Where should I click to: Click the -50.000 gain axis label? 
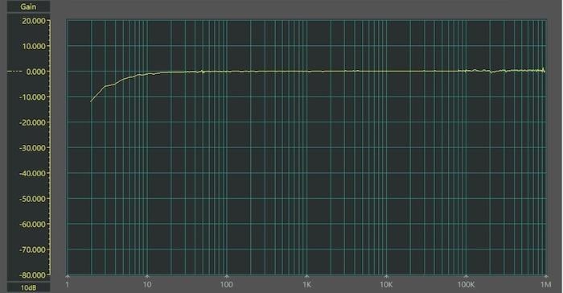click(33, 199)
